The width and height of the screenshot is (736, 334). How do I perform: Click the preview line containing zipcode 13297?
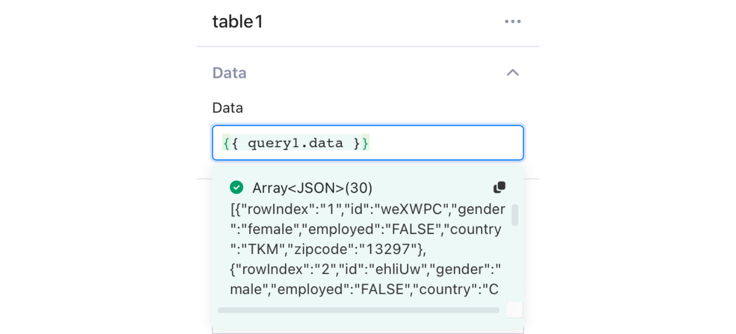[x=328, y=249]
